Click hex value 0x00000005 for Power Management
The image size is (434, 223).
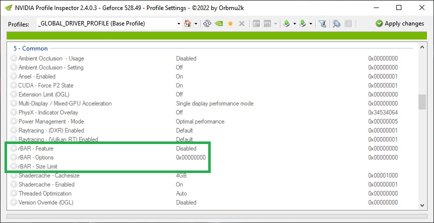(x=383, y=121)
